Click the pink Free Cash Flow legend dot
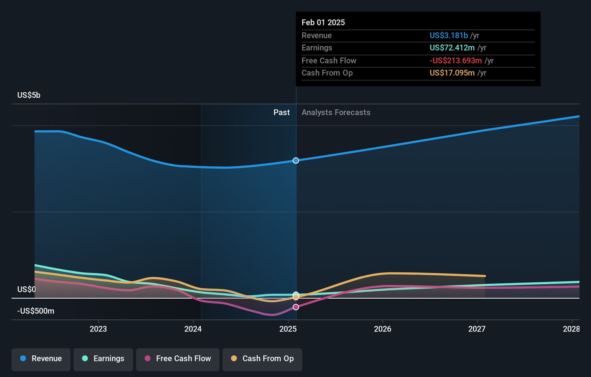The width and height of the screenshot is (591, 377). click(x=148, y=359)
